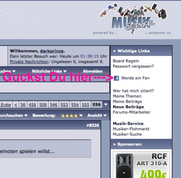This screenshot has height=178, width=181.
Task: Click post number #8326 permalink
Action: point(93,125)
